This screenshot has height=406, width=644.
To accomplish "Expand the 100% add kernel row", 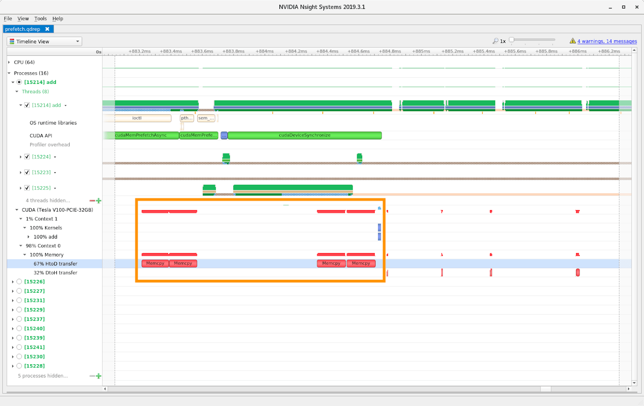I will point(29,237).
